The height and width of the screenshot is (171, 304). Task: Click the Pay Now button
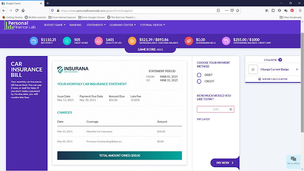click(x=225, y=163)
